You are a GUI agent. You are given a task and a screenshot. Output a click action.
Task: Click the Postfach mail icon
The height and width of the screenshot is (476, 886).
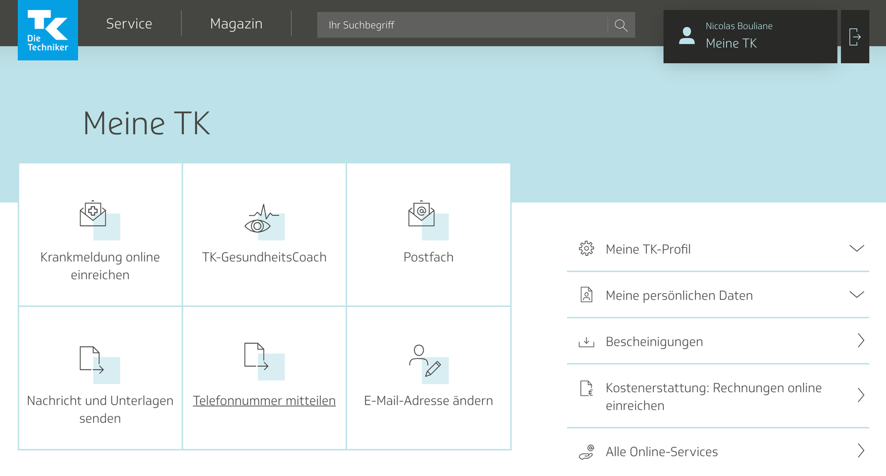421,214
